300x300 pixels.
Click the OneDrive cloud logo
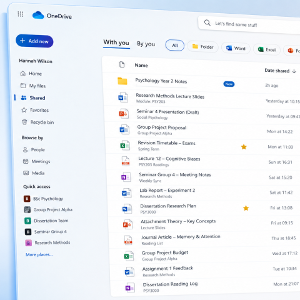(38, 15)
